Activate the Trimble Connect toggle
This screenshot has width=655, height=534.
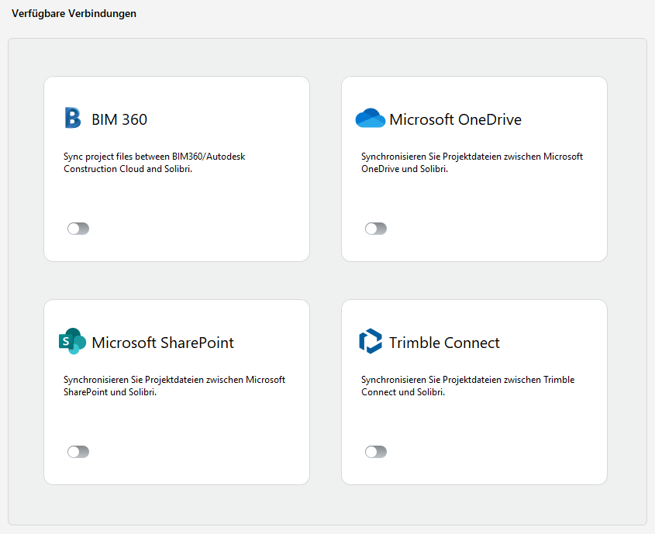click(x=376, y=452)
